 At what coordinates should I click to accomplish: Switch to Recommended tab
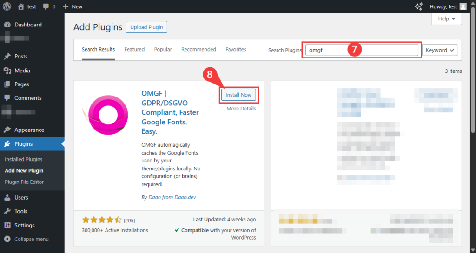coord(198,49)
